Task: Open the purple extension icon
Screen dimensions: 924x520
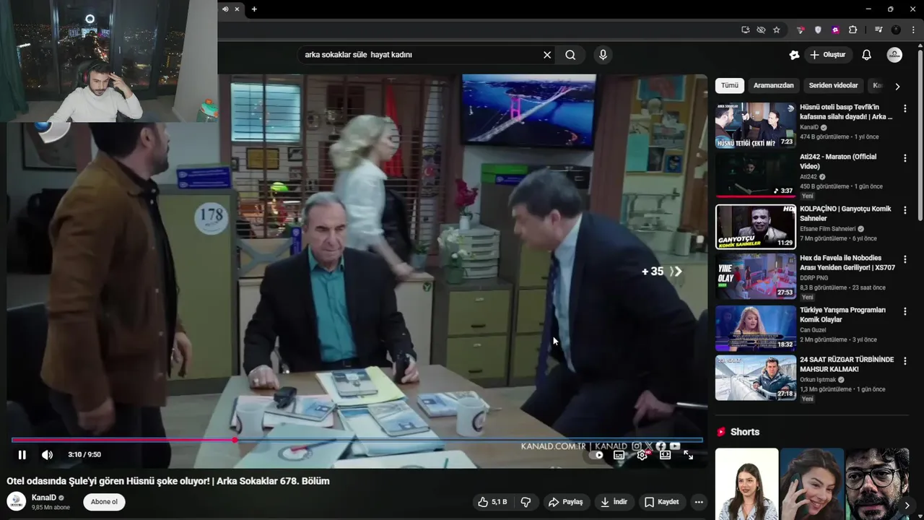Action: [x=835, y=30]
